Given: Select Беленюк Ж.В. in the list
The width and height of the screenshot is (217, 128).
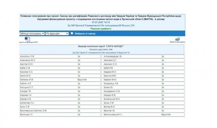Looking at the screenshot, I should click(x=26, y=80).
